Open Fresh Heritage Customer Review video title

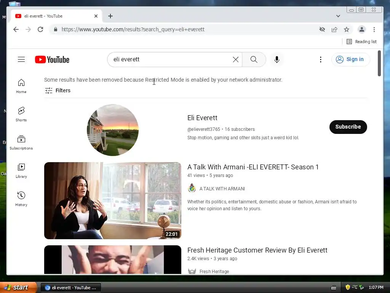[257, 250]
